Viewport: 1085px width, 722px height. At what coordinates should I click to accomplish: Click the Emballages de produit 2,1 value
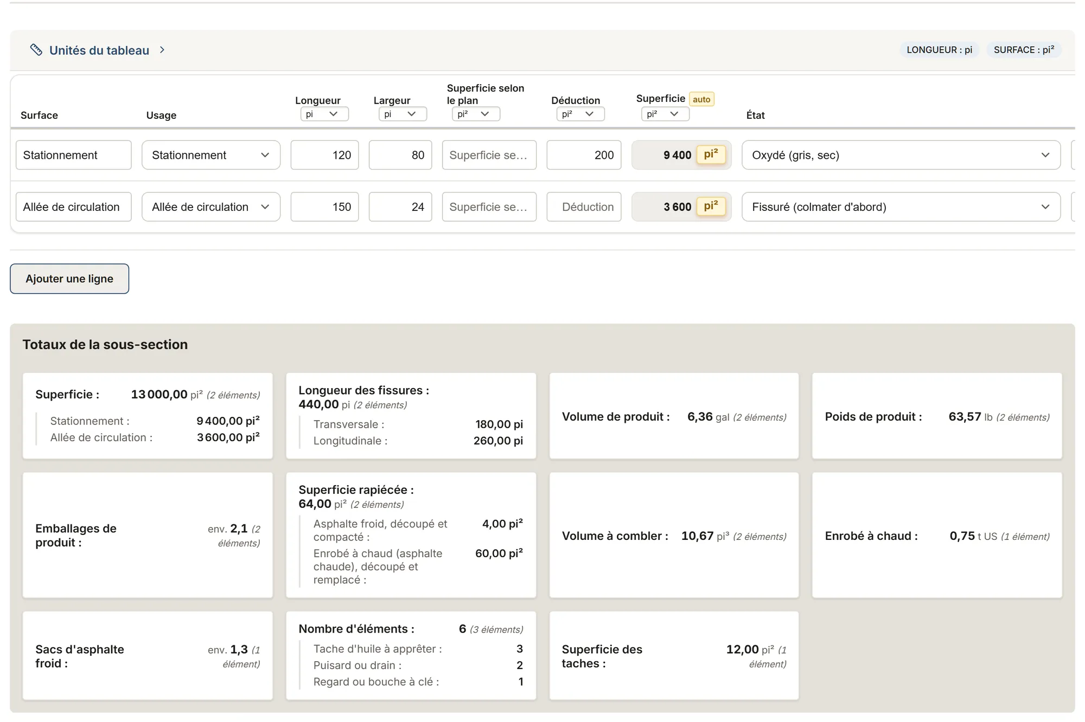(239, 528)
